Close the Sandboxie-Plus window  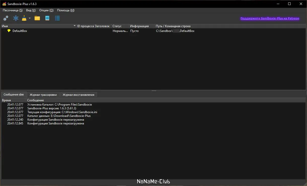(301, 4)
